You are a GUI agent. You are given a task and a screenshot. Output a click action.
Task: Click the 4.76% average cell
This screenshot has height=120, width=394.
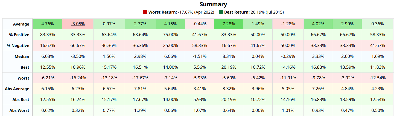click(48, 24)
